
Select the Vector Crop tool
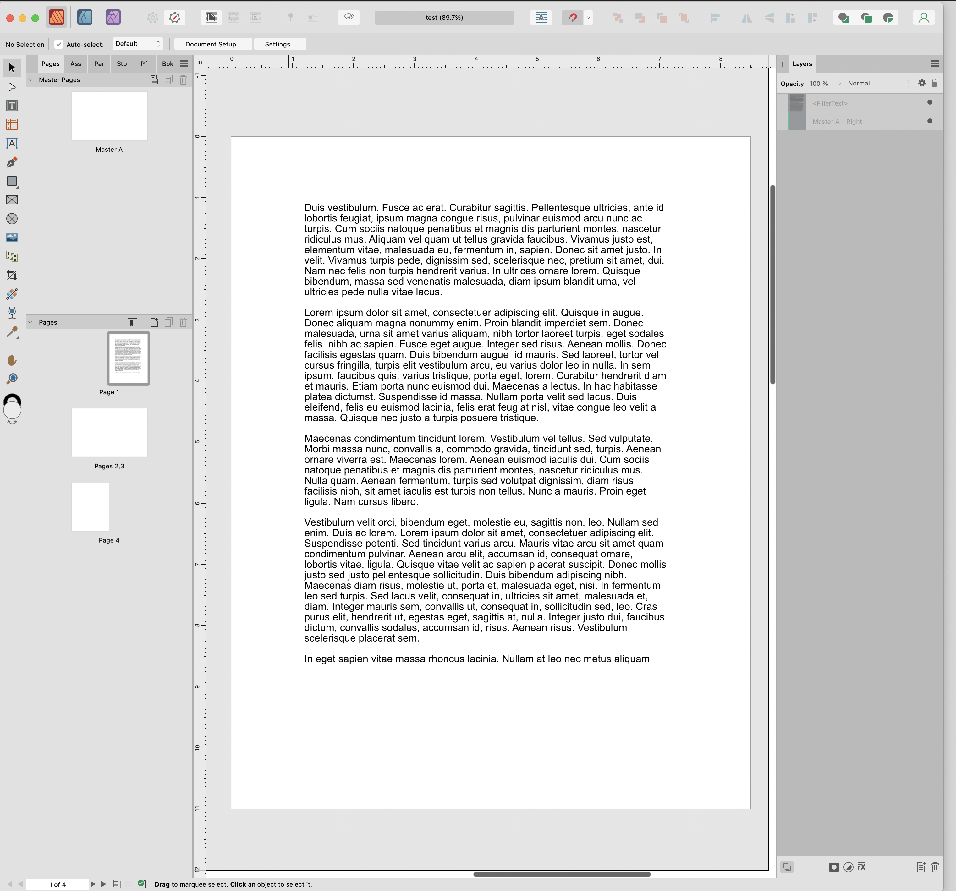pyautogui.click(x=12, y=276)
